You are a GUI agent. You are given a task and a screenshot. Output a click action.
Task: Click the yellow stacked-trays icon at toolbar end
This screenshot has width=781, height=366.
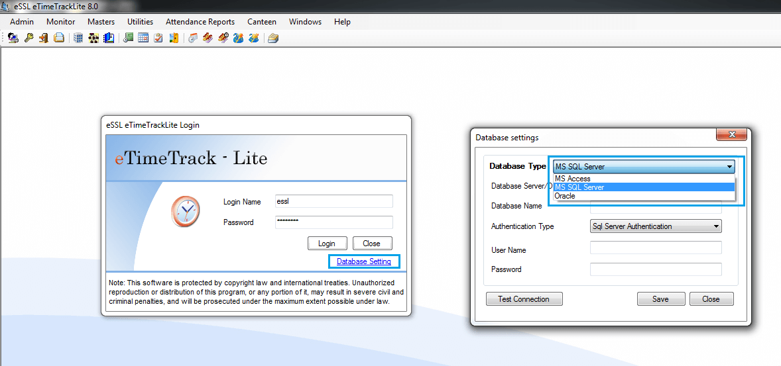coord(273,38)
